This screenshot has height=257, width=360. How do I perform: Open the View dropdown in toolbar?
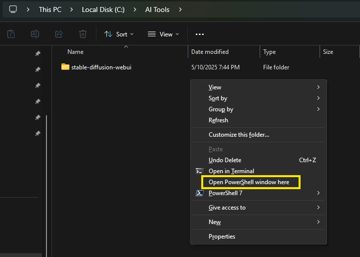[163, 34]
